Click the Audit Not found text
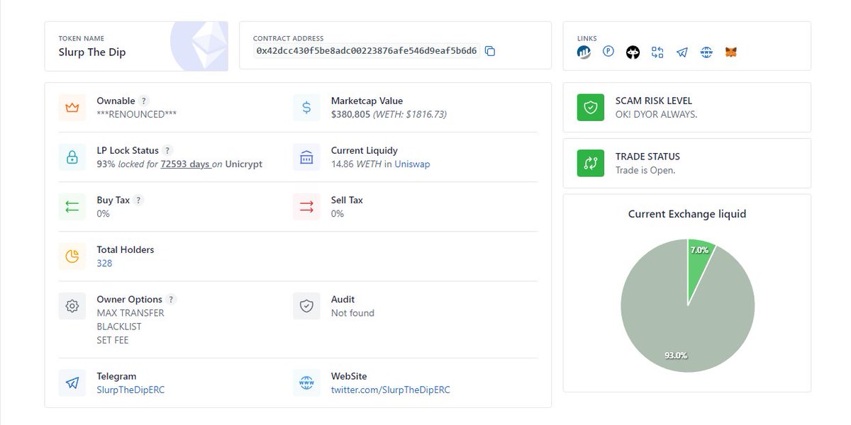This screenshot has height=425, width=851. tap(352, 312)
